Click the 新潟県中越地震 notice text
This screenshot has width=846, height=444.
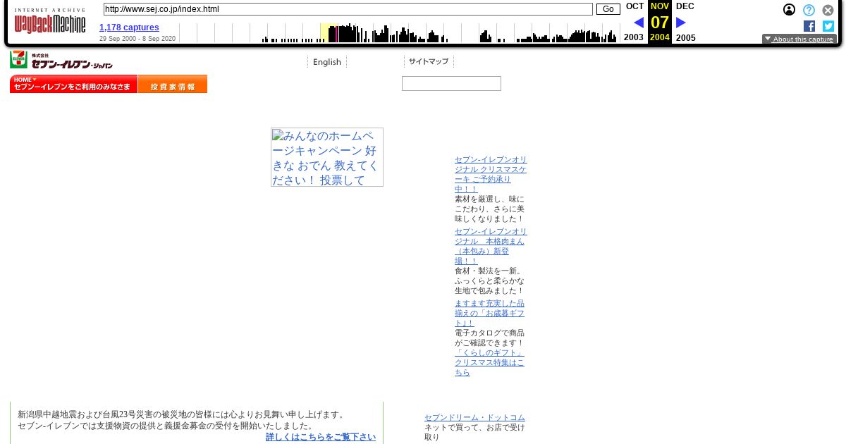(x=182, y=420)
